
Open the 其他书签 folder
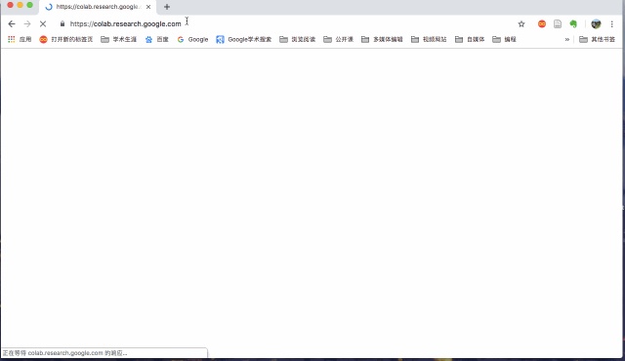pos(597,39)
